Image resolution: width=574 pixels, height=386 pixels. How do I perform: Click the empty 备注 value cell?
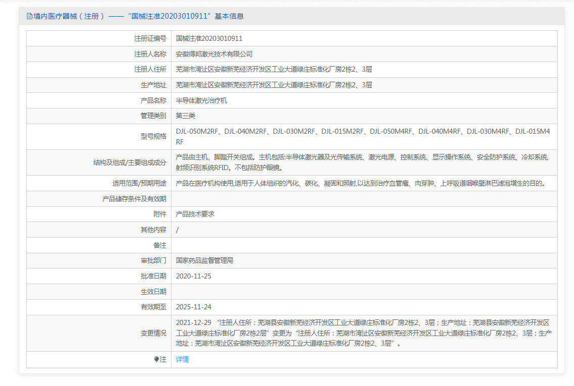point(363,245)
